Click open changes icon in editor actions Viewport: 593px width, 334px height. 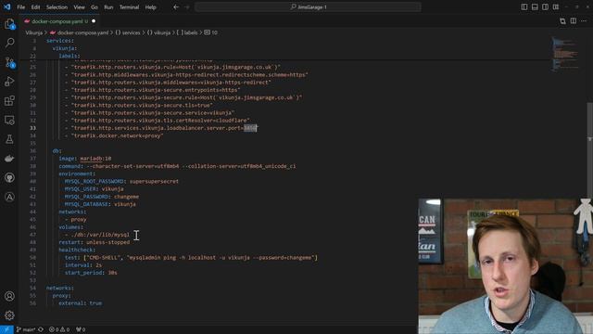coord(562,21)
